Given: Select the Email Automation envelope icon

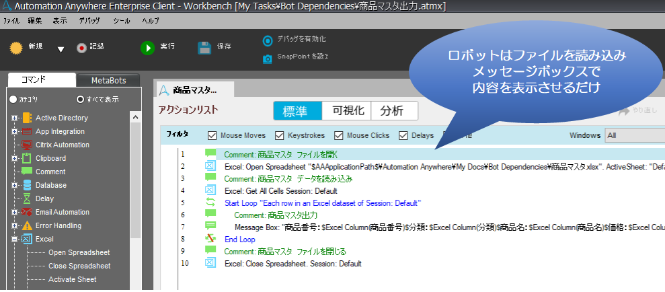Looking at the screenshot, I should (x=27, y=212).
